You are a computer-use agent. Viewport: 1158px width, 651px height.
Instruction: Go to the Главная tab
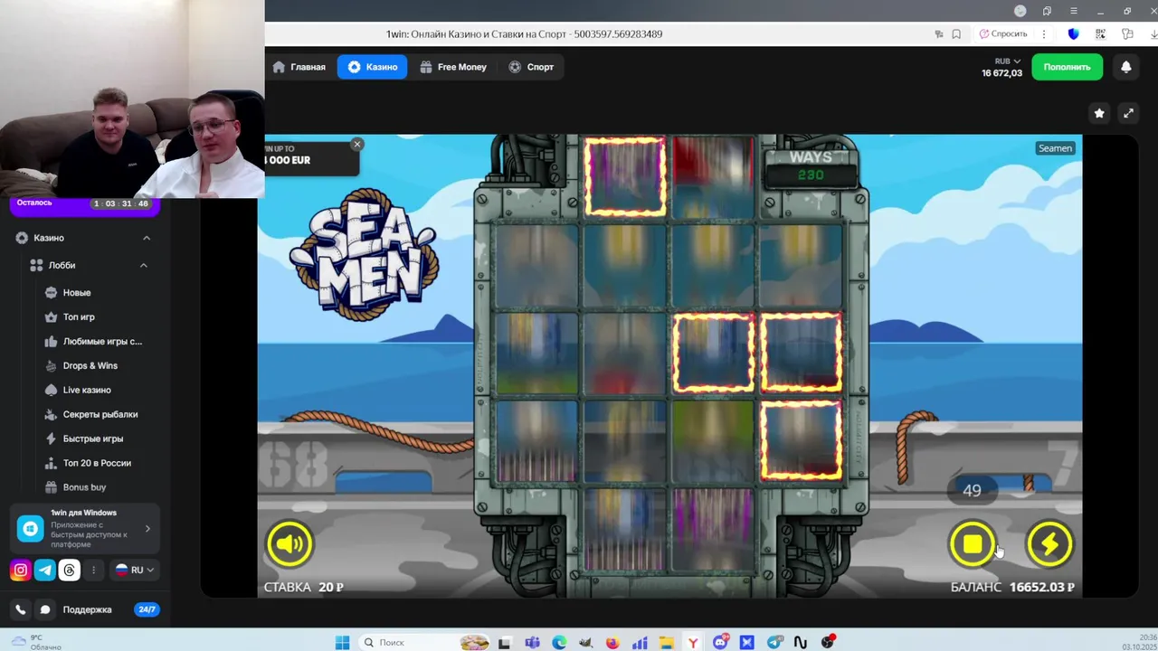coord(299,67)
